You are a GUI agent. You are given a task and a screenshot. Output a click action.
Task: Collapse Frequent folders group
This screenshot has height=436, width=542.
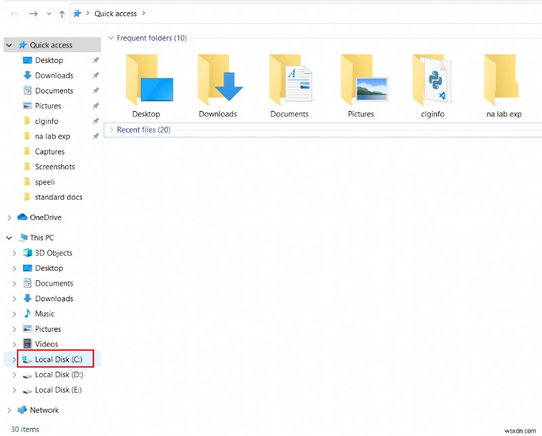[111, 38]
